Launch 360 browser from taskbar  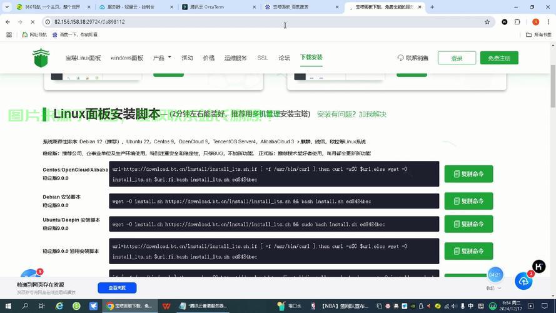pos(76,306)
